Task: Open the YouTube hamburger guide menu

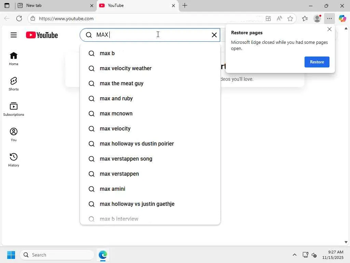Action: (x=14, y=35)
